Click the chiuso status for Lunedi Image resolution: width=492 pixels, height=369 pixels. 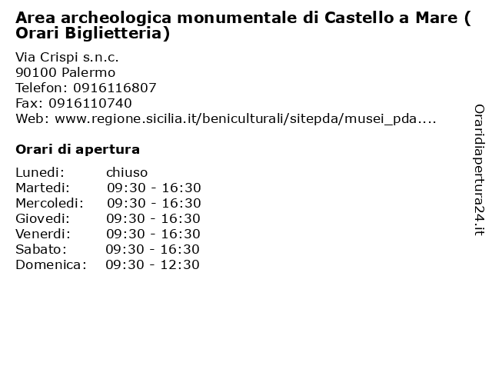pos(127,172)
